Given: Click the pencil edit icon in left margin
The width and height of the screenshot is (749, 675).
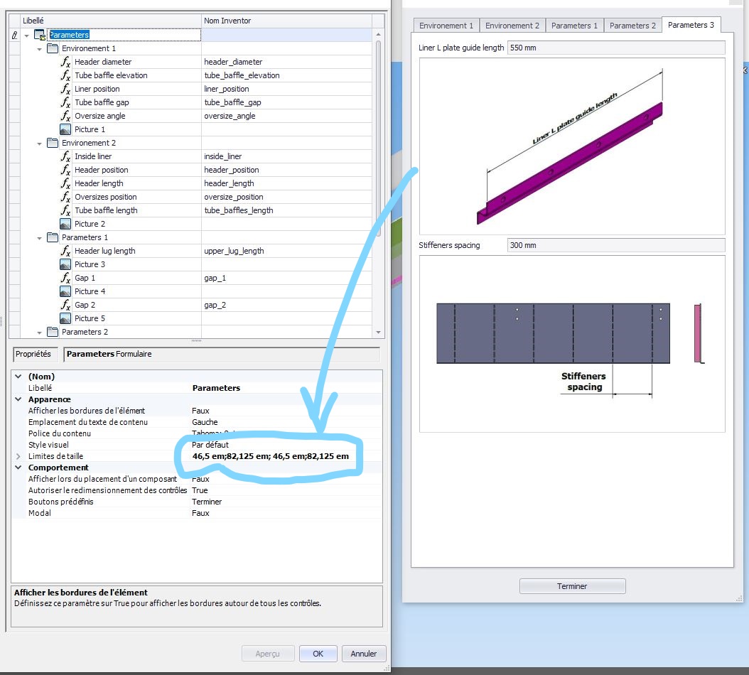Looking at the screenshot, I should (16, 34).
